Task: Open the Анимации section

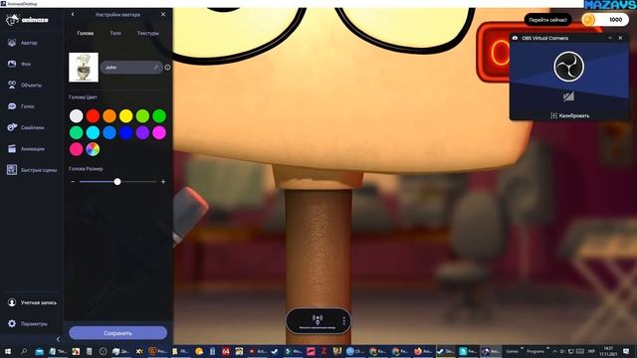Action: click(26, 148)
